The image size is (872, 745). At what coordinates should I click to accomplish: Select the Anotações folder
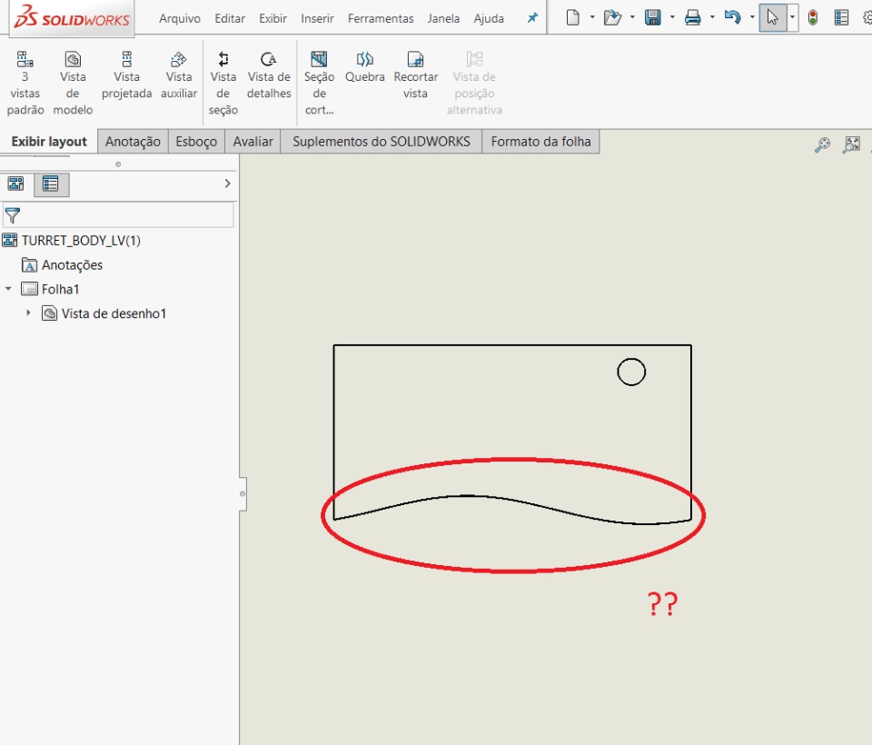[72, 265]
